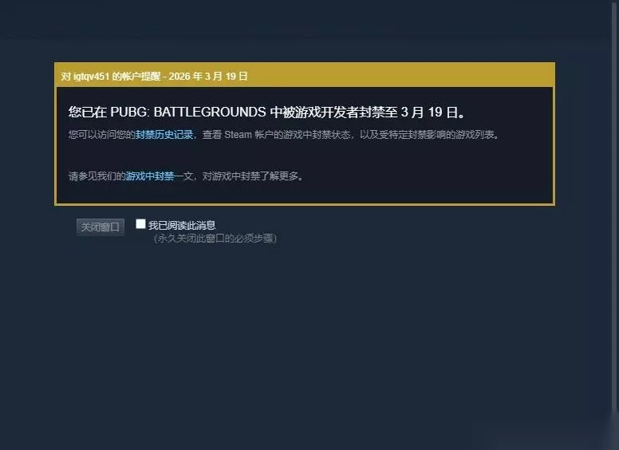619x450 pixels.
Task: Check the 我已阅读此消息 checkbox
Action: 140,224
